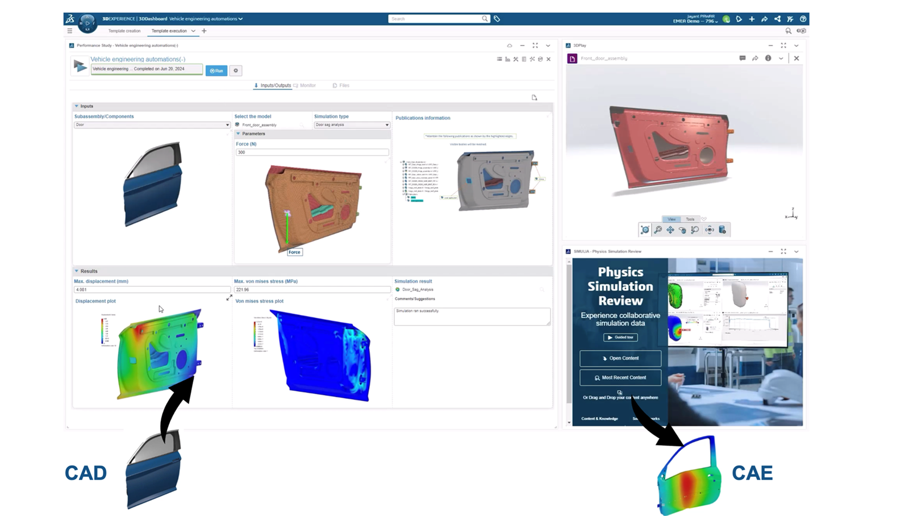Open the Files tab
The image size is (909, 516).
click(341, 85)
